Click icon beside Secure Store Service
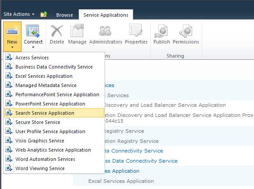 pos(9,122)
